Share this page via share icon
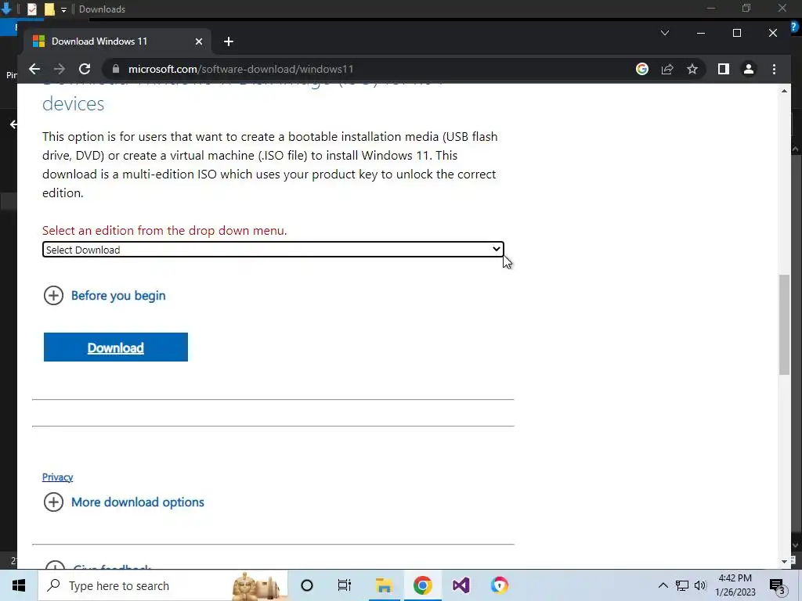The width and height of the screenshot is (802, 601). (x=667, y=69)
